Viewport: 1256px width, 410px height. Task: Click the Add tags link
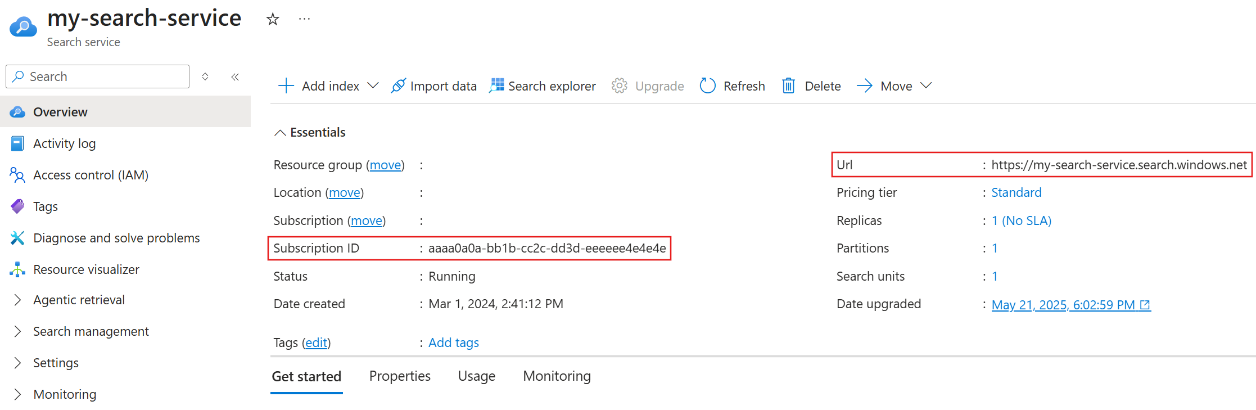pyautogui.click(x=454, y=343)
